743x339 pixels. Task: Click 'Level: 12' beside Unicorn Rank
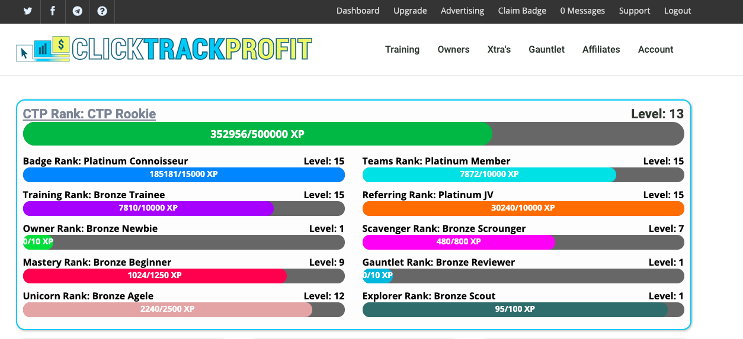click(x=324, y=296)
